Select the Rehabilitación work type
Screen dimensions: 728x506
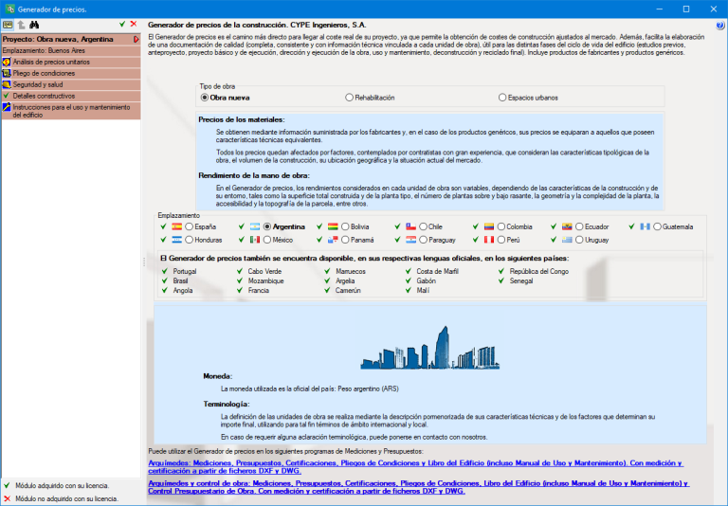(x=349, y=98)
